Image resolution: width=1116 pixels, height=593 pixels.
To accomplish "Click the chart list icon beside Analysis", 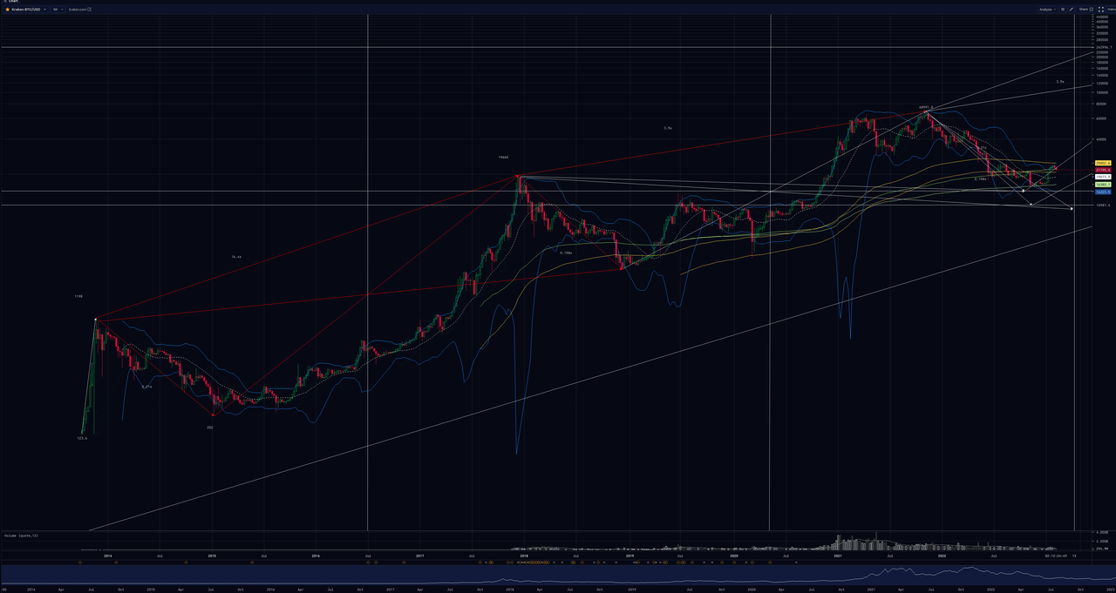I will click(1063, 10).
